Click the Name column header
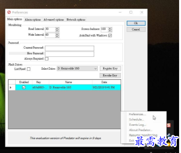 (x=70, y=82)
